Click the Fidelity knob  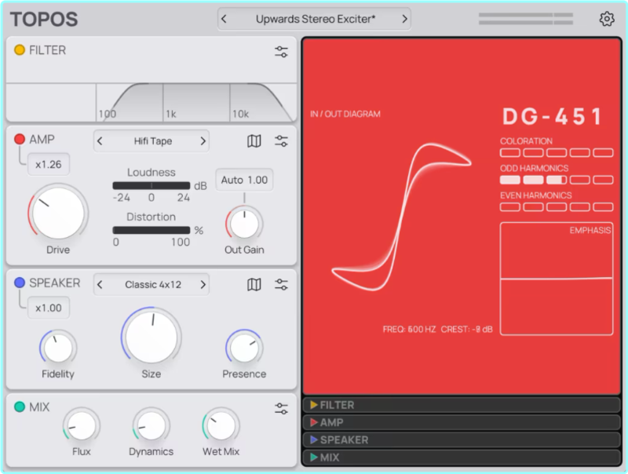(58, 348)
